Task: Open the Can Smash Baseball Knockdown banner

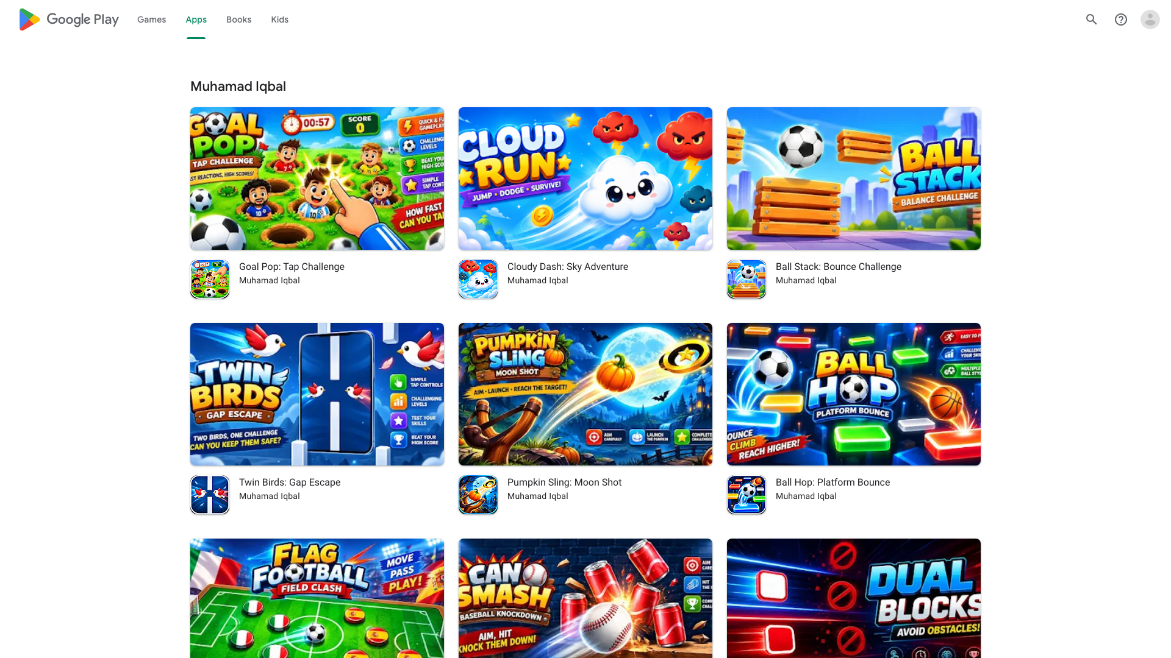Action: pyautogui.click(x=585, y=598)
